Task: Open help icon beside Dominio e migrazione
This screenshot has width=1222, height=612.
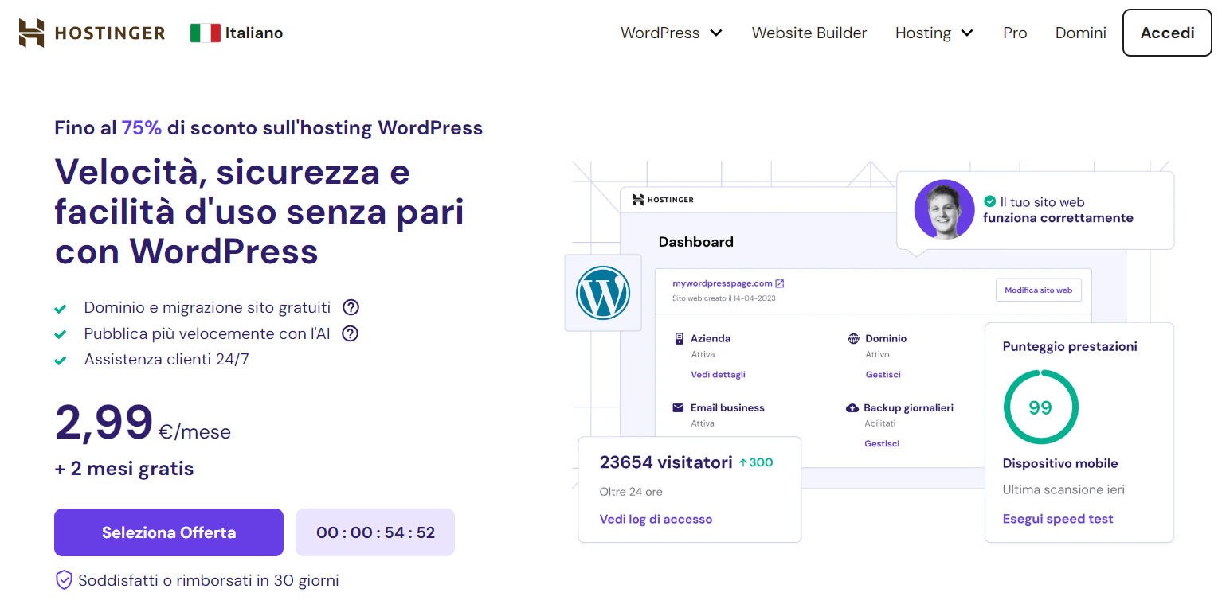Action: [351, 307]
